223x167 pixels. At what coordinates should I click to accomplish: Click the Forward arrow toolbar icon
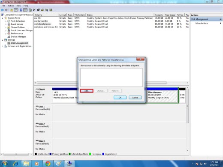coord(6,10)
